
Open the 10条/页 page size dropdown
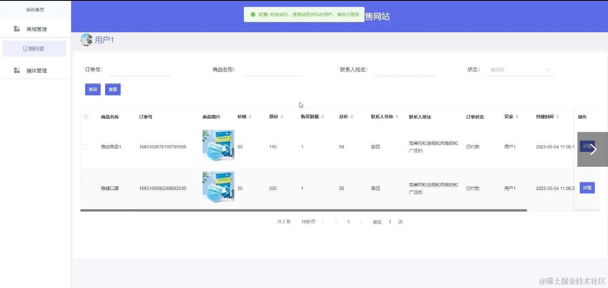coord(313,222)
